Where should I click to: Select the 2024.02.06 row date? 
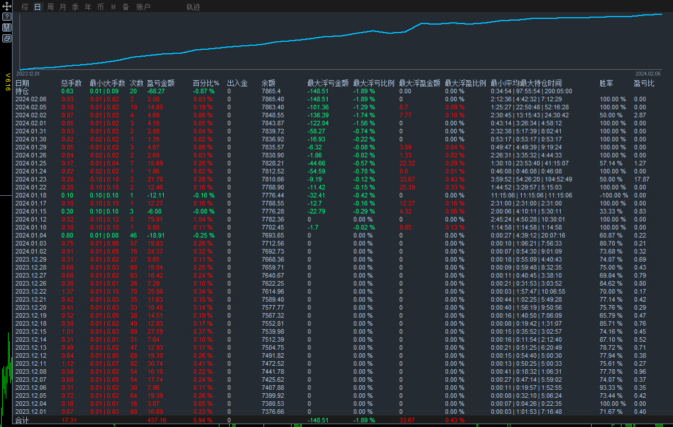[x=31, y=99]
